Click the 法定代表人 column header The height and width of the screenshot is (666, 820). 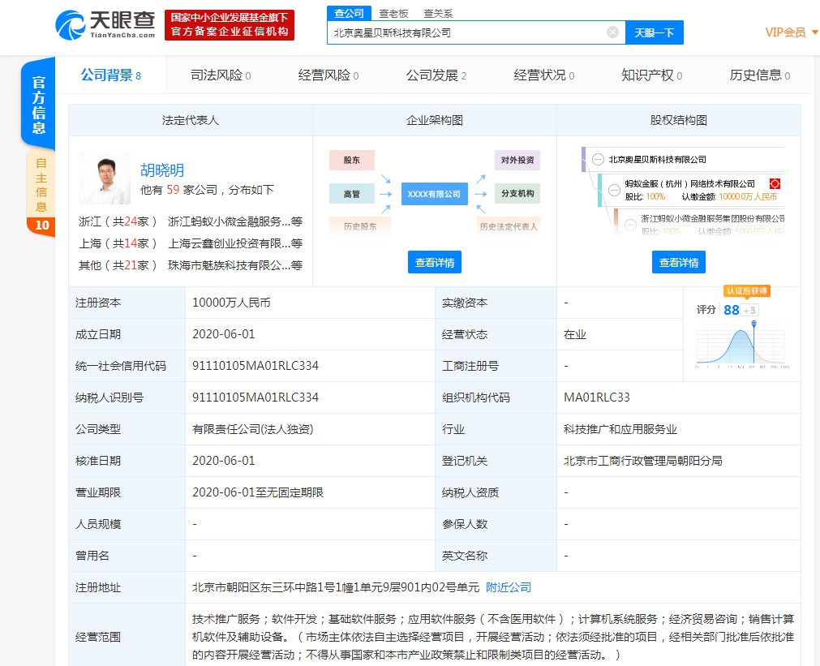click(191, 120)
